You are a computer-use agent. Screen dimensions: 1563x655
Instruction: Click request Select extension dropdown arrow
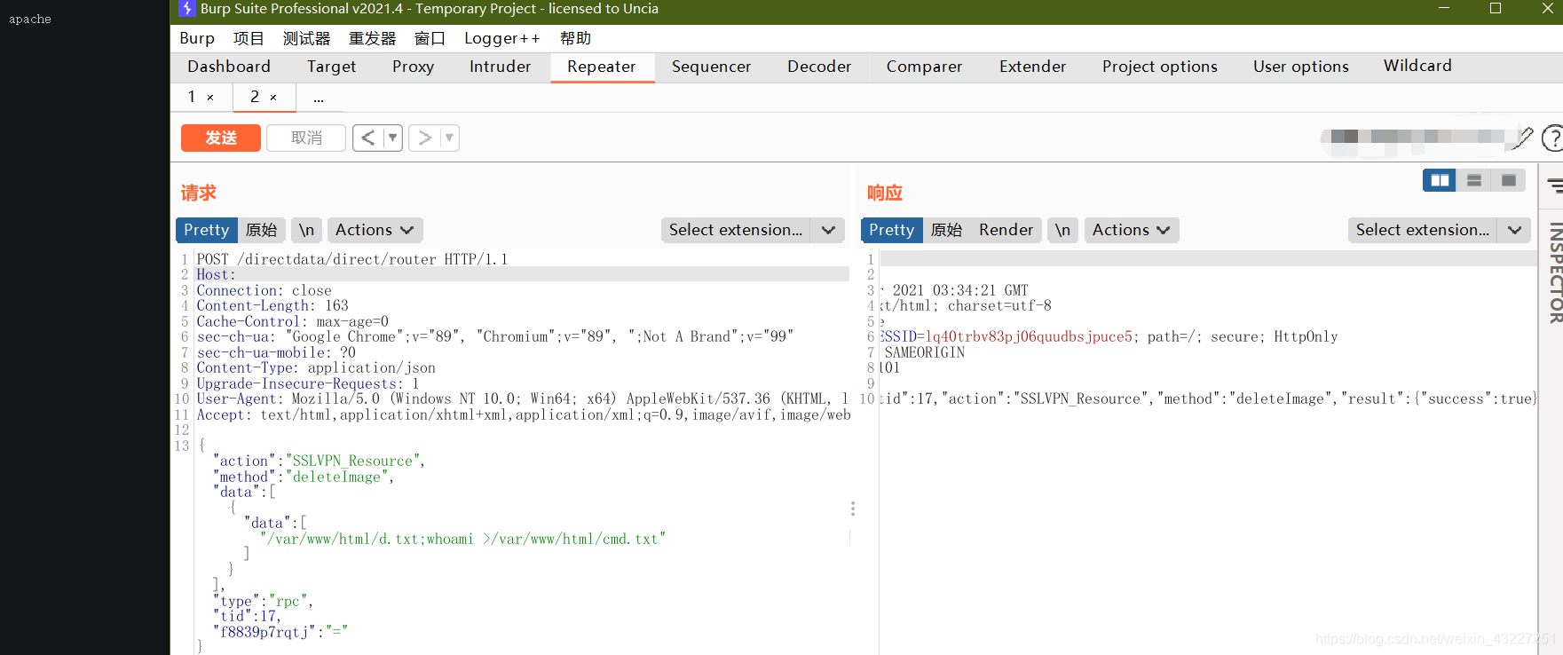point(828,230)
